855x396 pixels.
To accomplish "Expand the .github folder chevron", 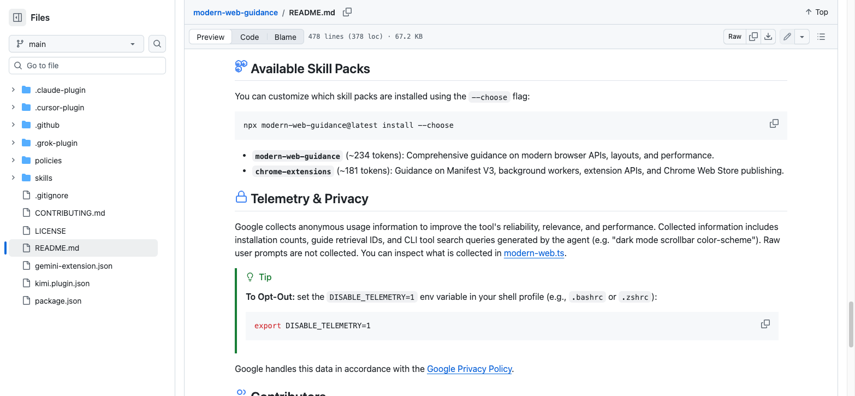I will [13, 125].
